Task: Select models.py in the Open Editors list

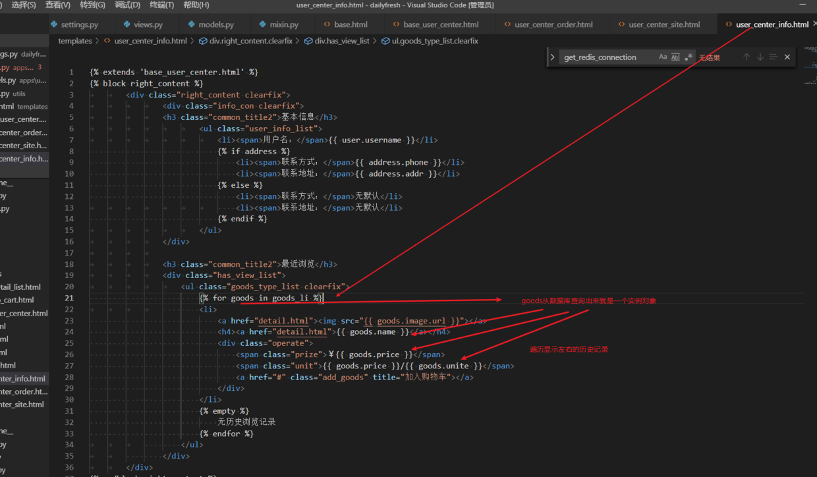Action: click(x=24, y=80)
